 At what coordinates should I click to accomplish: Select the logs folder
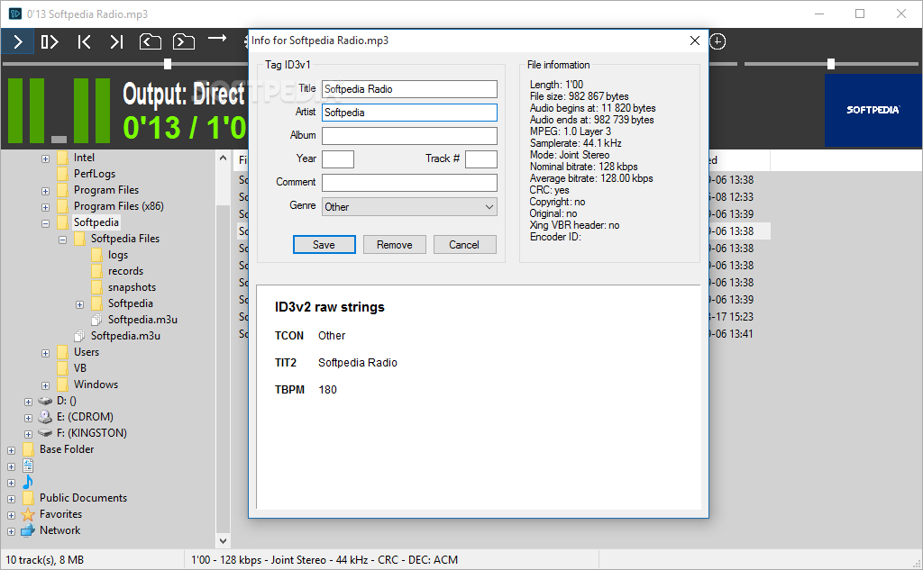click(118, 255)
